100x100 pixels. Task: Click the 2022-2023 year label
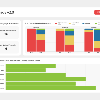[36, 27]
